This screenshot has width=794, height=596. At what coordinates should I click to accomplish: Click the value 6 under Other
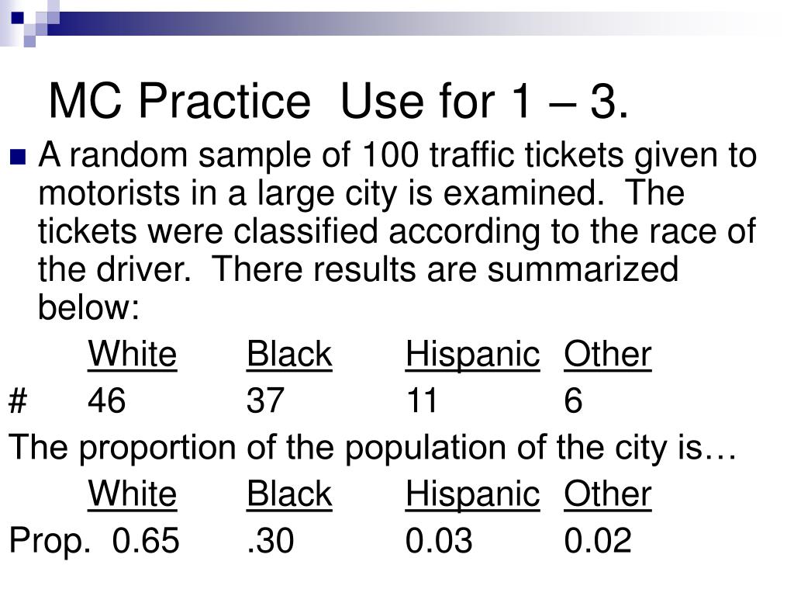point(573,400)
